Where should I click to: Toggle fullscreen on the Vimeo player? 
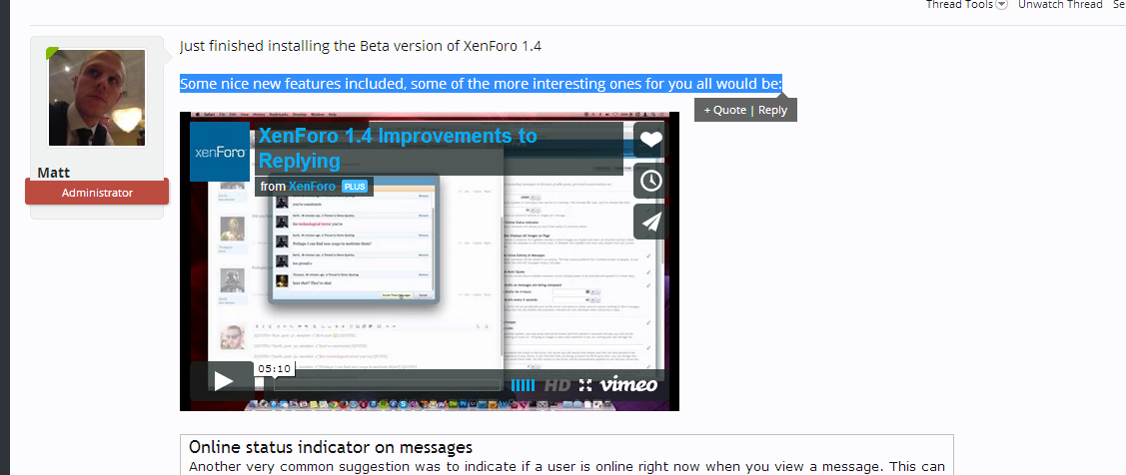pos(585,385)
